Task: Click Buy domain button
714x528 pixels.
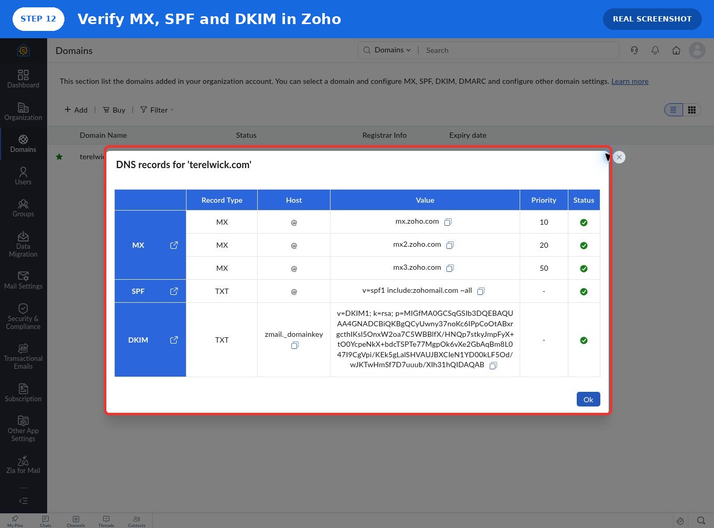Action: tap(114, 110)
